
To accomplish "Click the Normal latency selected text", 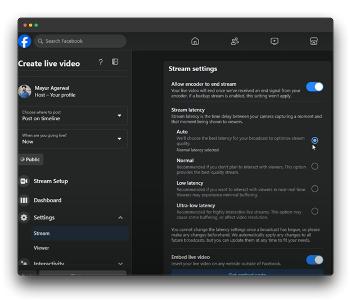I will click(197, 150).
